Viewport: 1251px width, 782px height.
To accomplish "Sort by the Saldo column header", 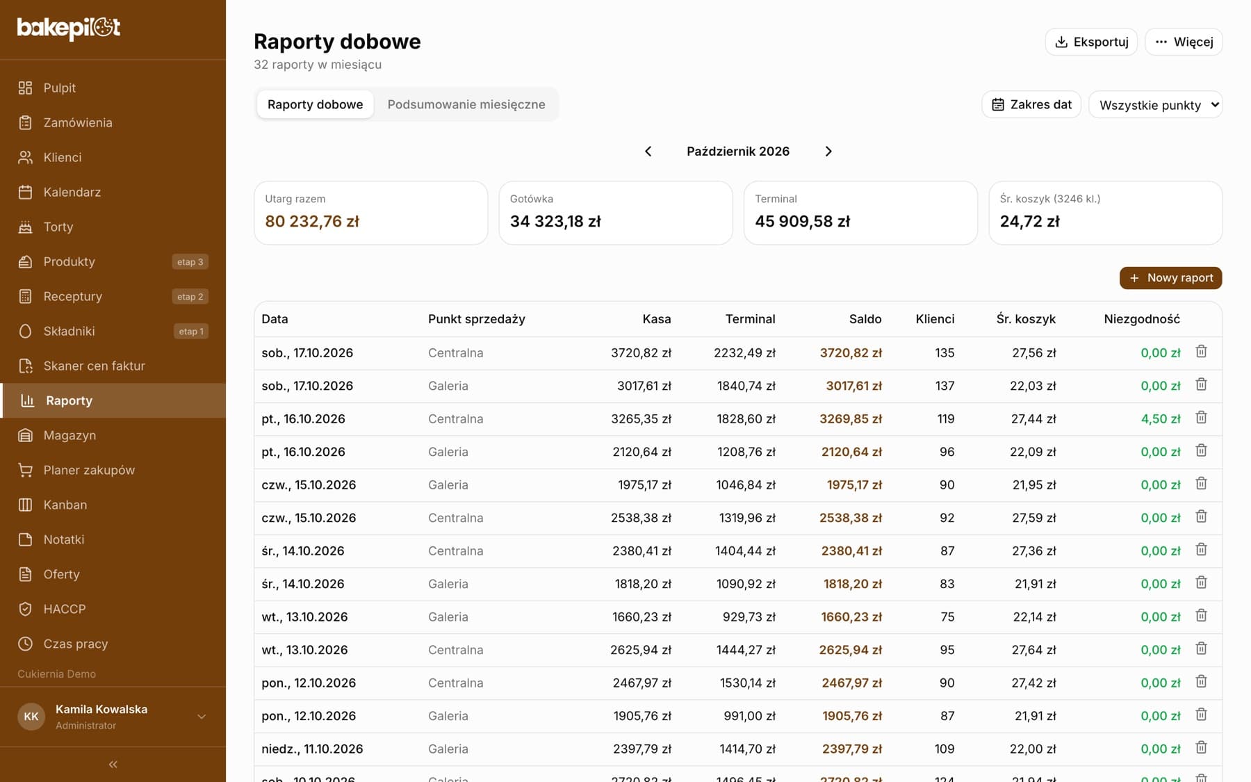I will (865, 319).
